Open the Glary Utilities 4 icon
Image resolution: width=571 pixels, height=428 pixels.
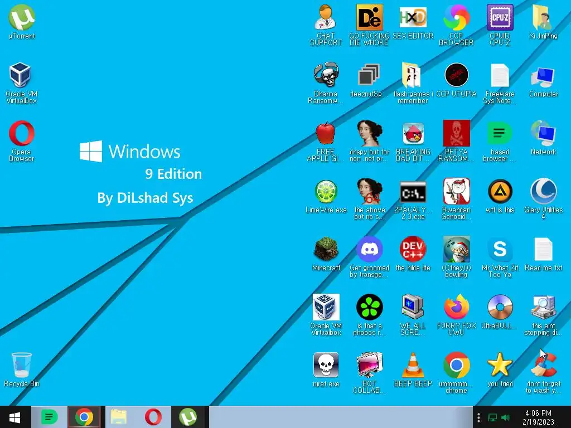point(543,192)
